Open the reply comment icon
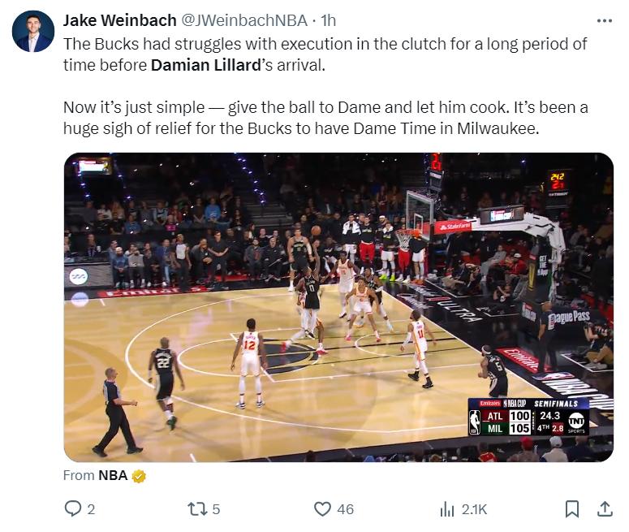Screen dimensions: 629x532 click(x=73, y=508)
